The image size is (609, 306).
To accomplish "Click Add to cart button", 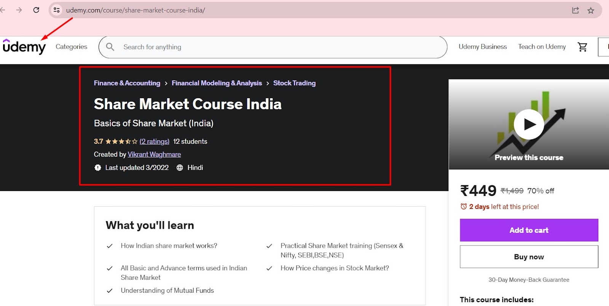I will (529, 230).
